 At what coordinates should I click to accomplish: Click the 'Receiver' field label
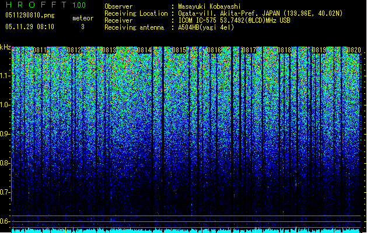click(118, 20)
